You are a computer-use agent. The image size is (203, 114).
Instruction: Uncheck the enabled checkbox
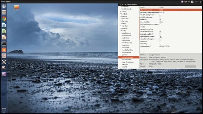tap(160, 20)
